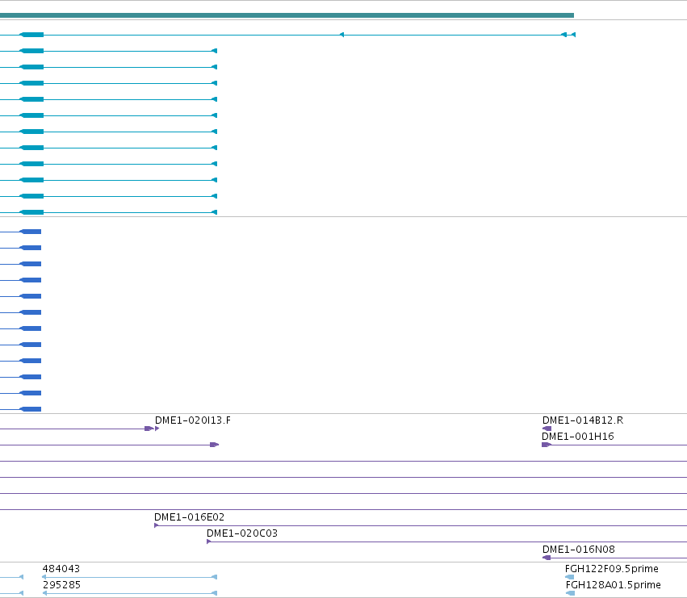The height and width of the screenshot is (598, 687).
Task: Select the FGH128A01.5prime label
Action: 614,585
